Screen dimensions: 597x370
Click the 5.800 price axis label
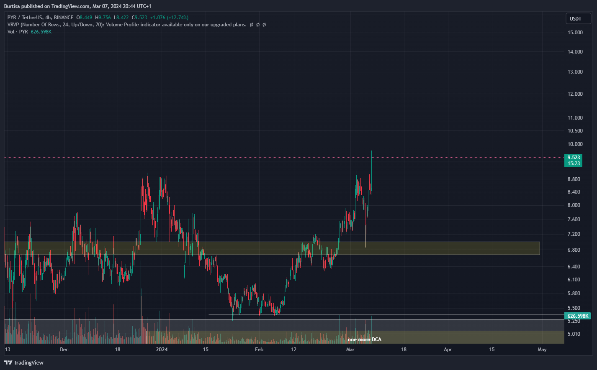[x=574, y=294]
